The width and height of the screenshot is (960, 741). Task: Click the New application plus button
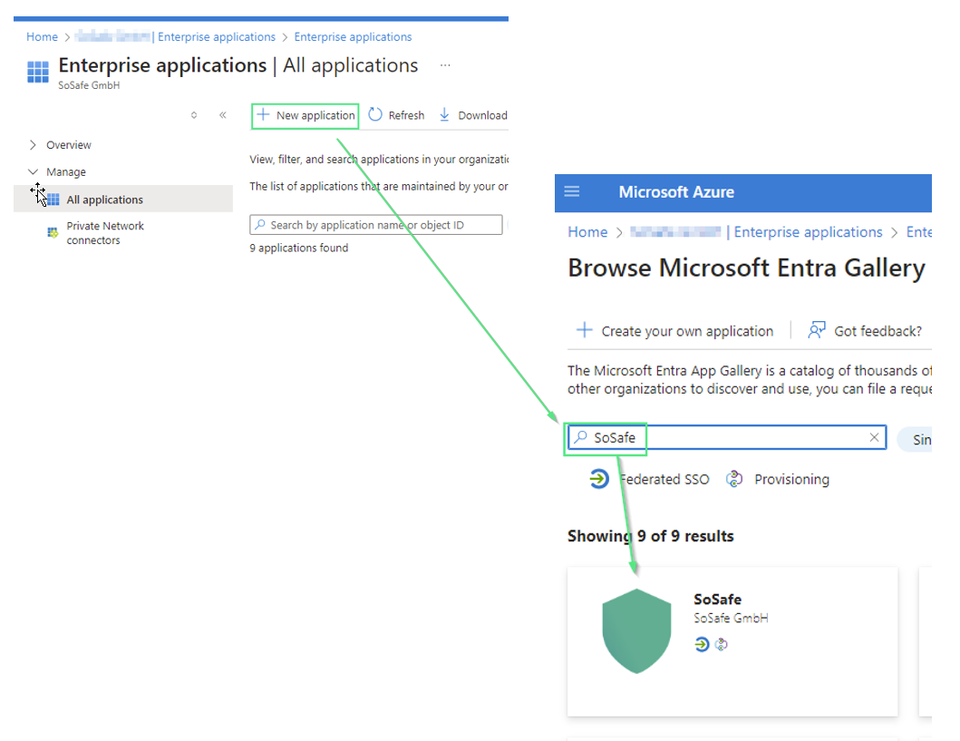click(263, 115)
